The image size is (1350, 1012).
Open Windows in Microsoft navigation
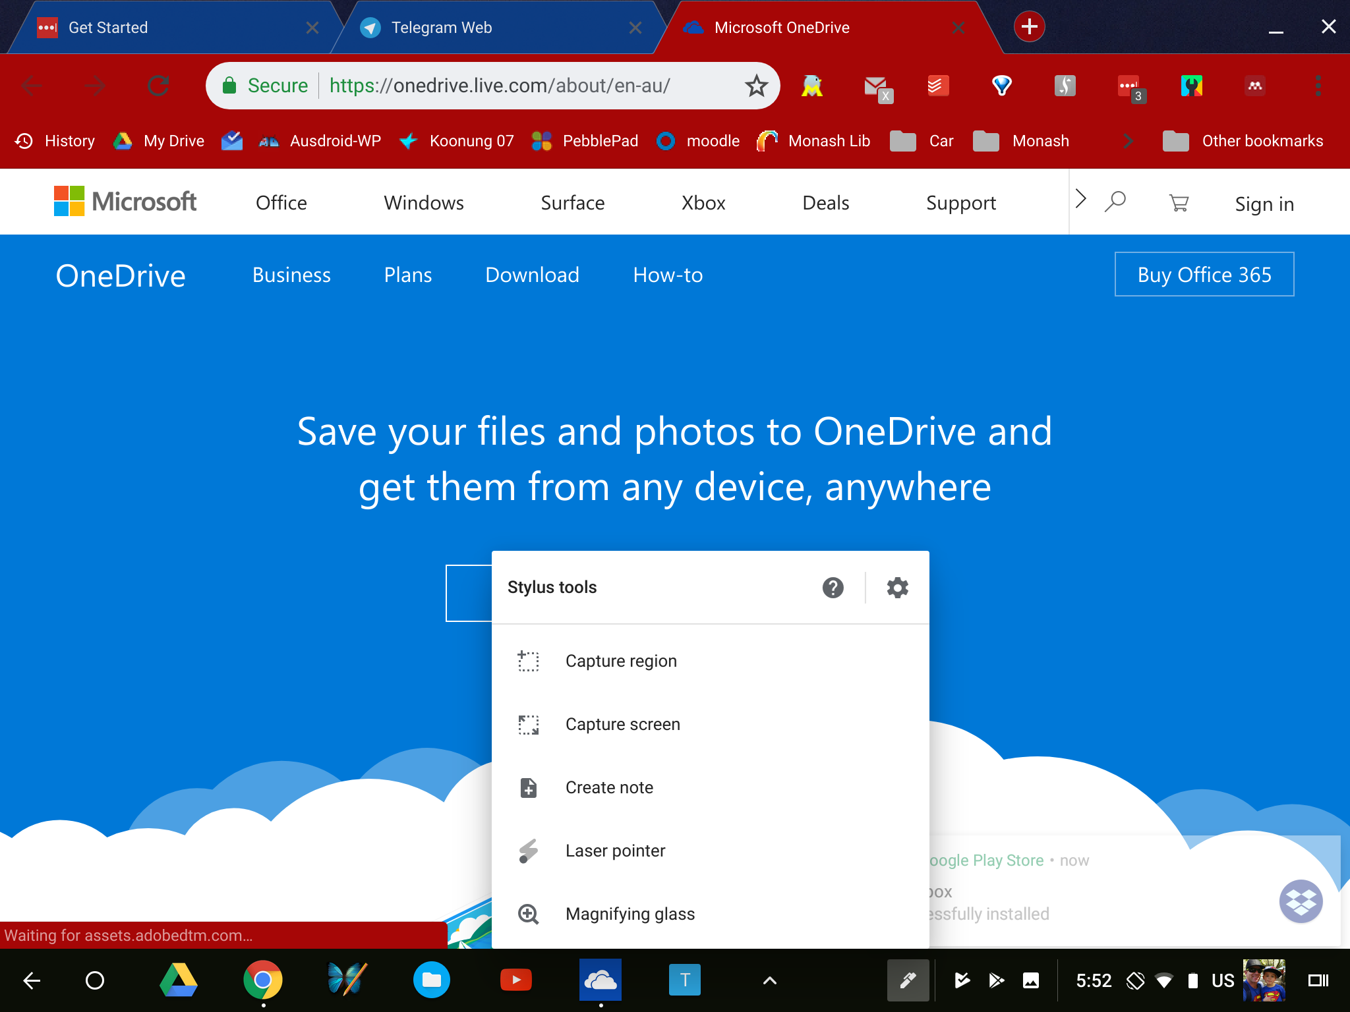tap(424, 203)
